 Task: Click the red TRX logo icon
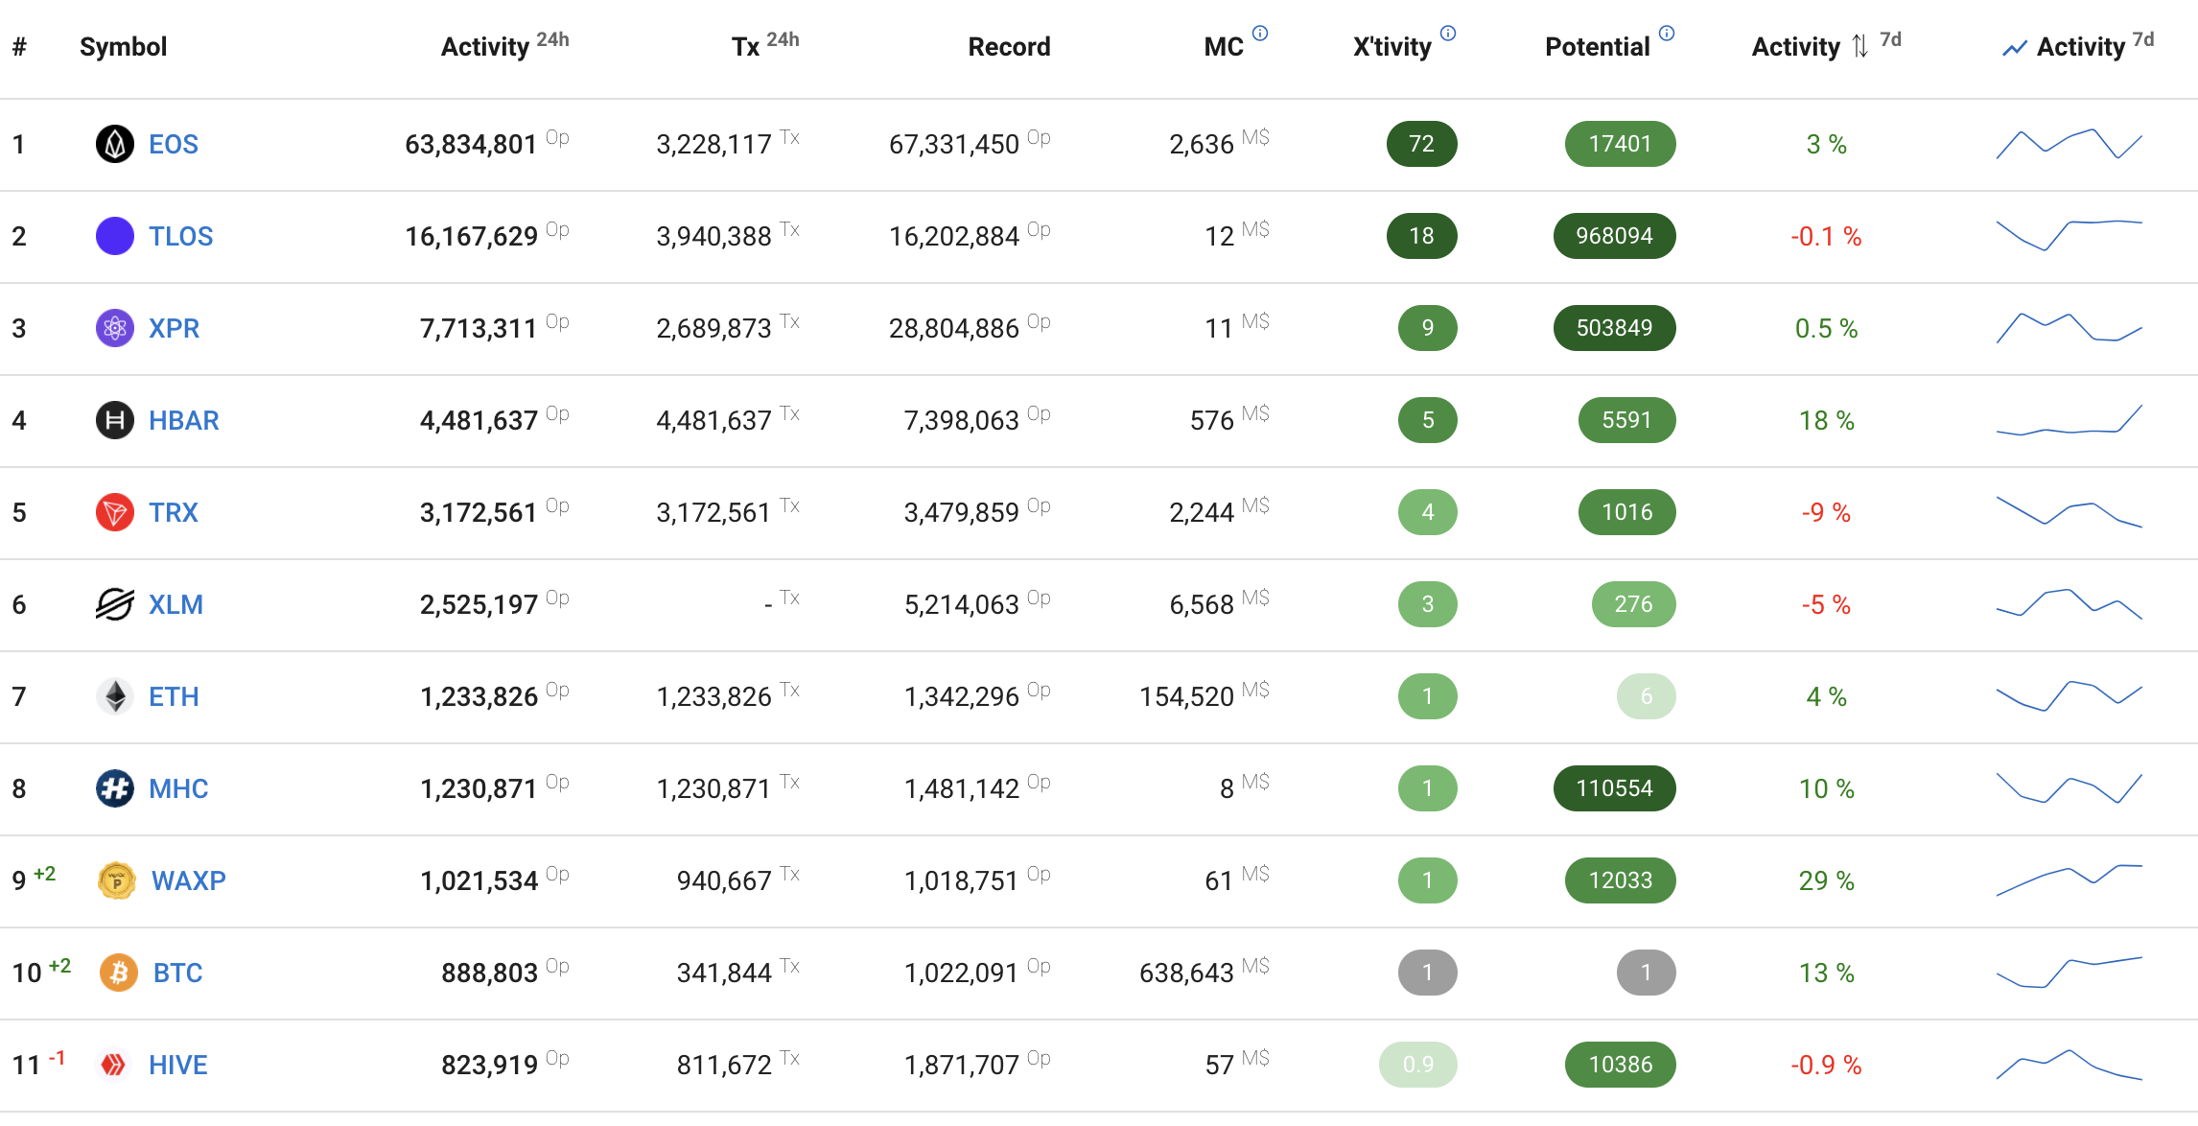[114, 512]
